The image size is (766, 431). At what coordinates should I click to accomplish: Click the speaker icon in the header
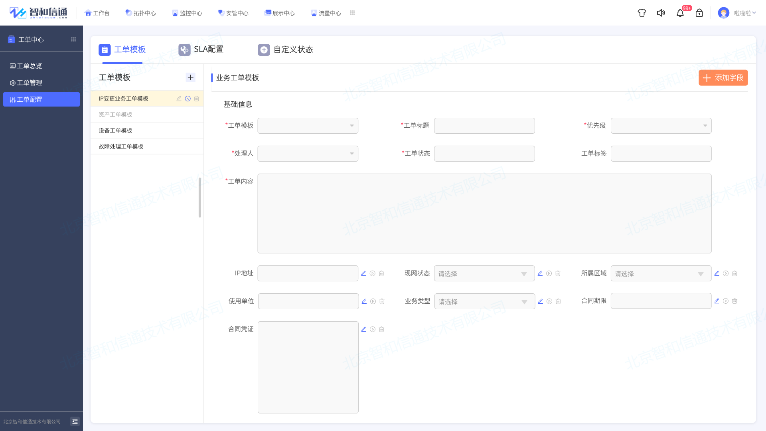click(x=661, y=13)
